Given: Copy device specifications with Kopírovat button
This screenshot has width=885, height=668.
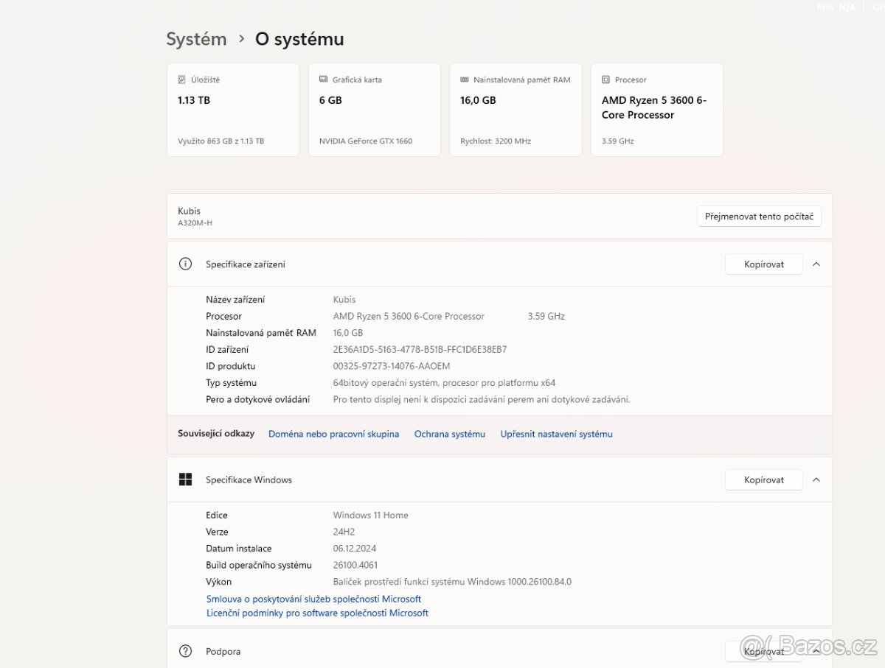Looking at the screenshot, I should pyautogui.click(x=763, y=264).
